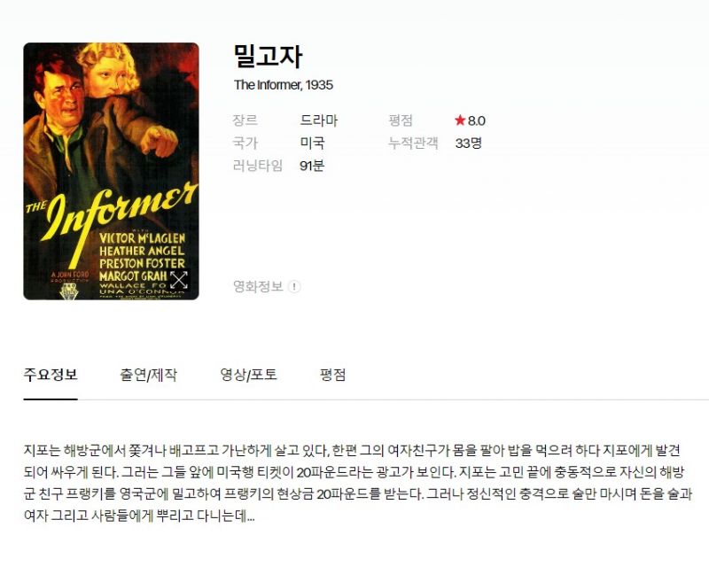Expand the synopsis via the trailing ellipsis
This screenshot has width=709, height=574.
[251, 516]
